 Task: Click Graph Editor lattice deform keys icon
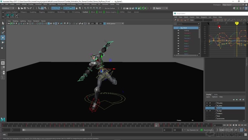182,20
